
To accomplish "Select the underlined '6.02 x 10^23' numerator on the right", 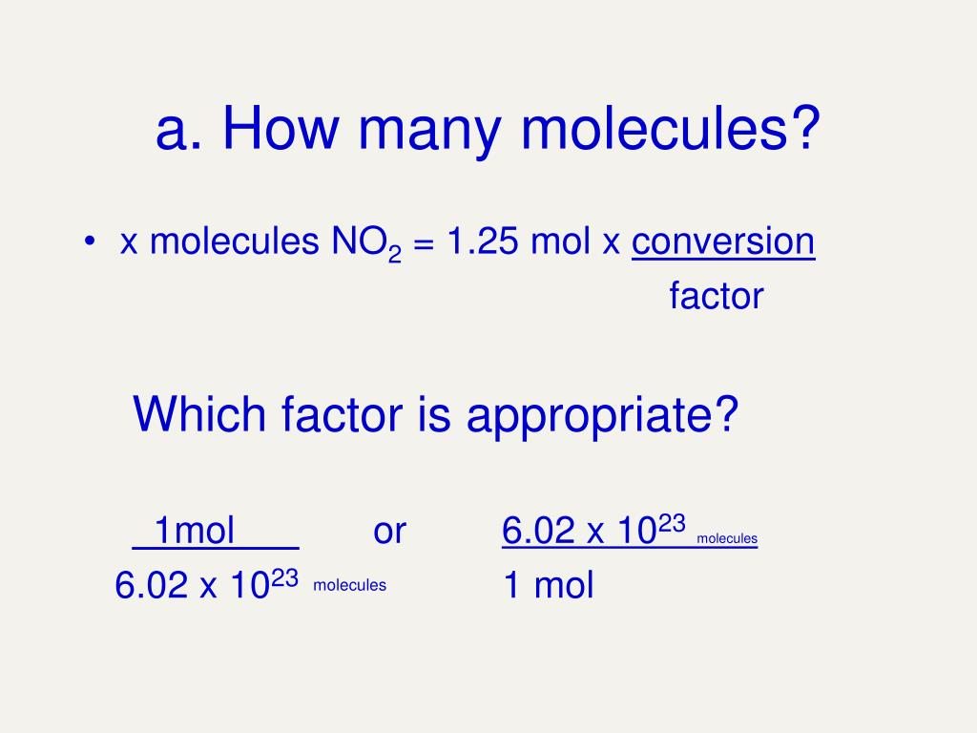I will click(x=593, y=530).
